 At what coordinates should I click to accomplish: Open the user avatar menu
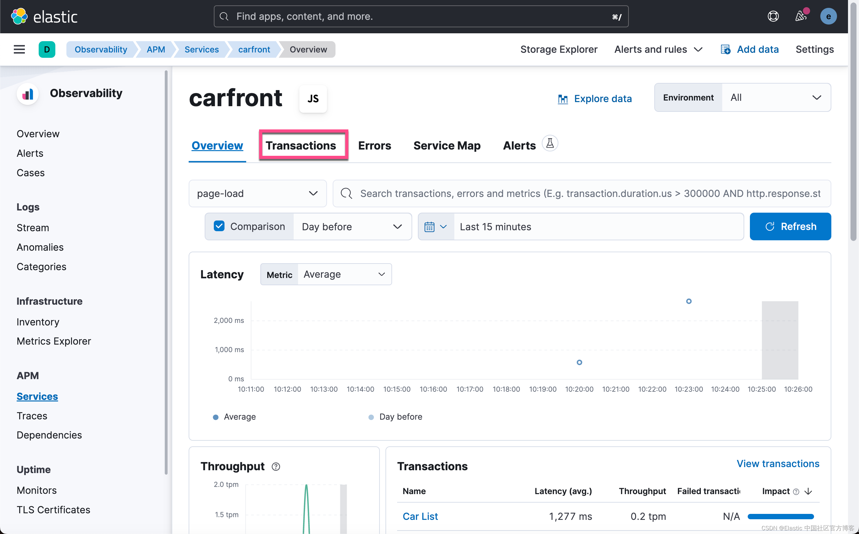[x=828, y=16]
